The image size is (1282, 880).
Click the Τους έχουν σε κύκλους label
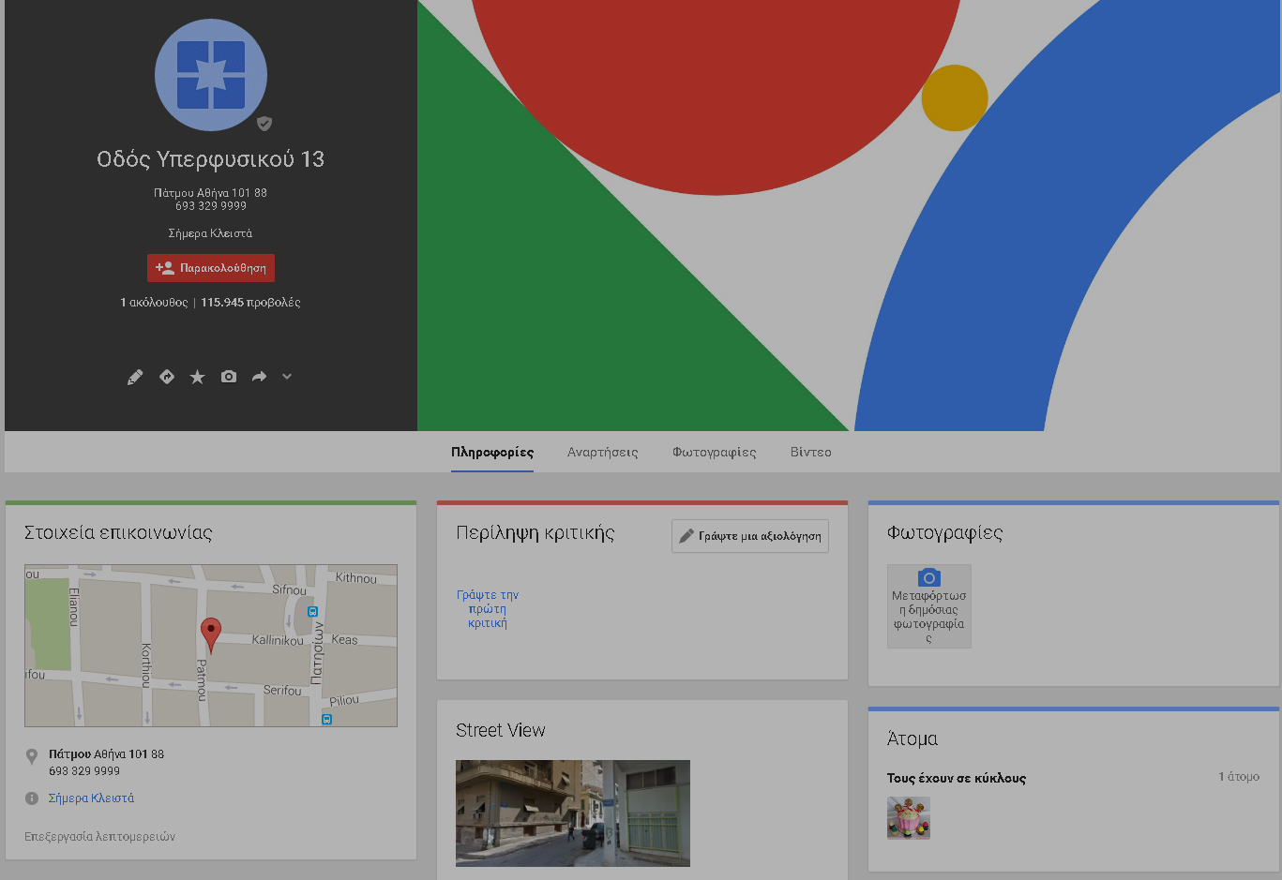[x=957, y=778]
